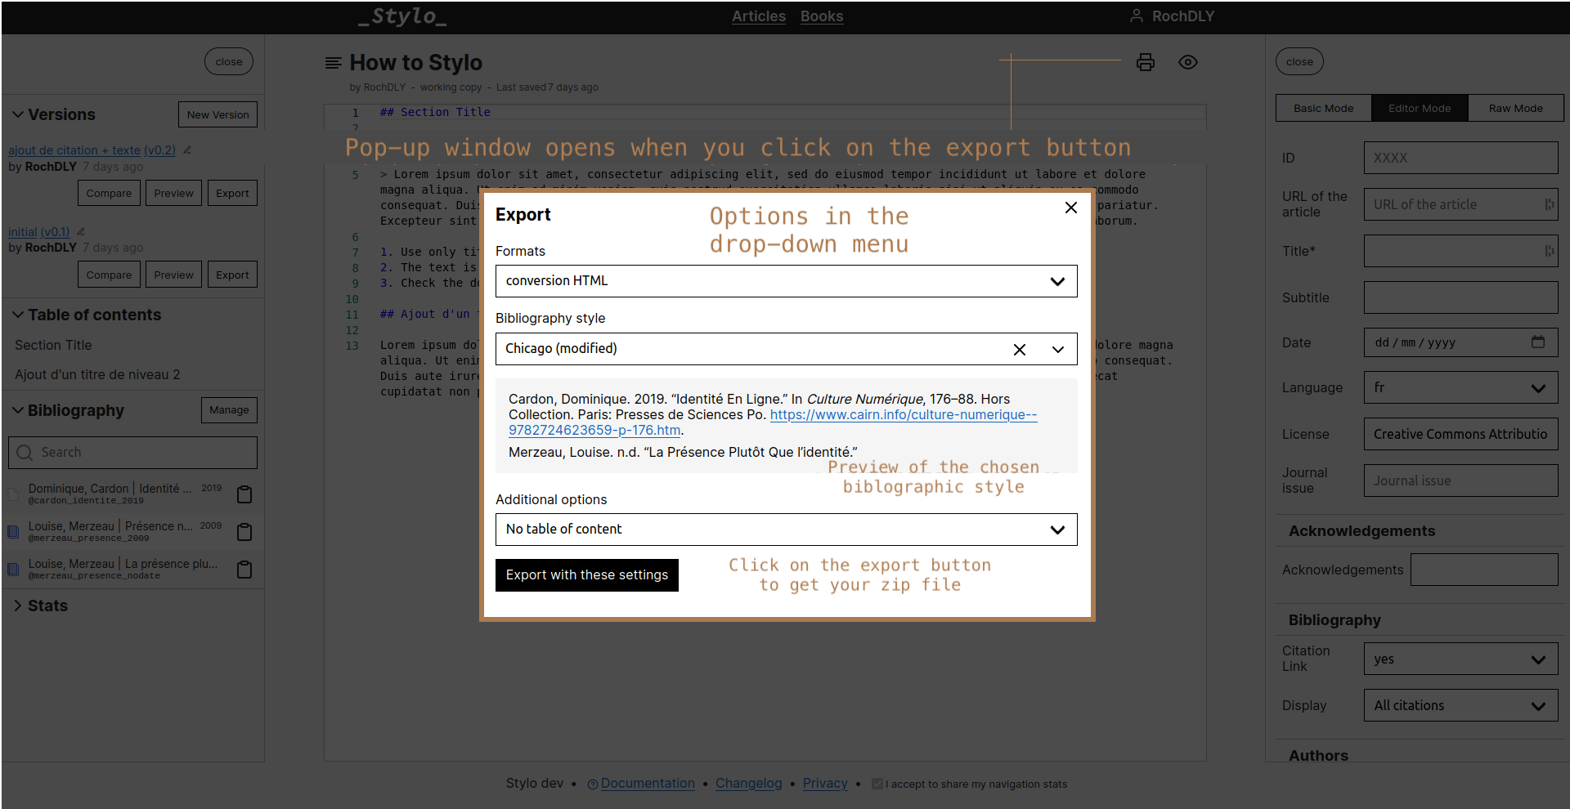This screenshot has width=1570, height=809.
Task: Export the initial v0.1 version
Action: [x=232, y=275]
